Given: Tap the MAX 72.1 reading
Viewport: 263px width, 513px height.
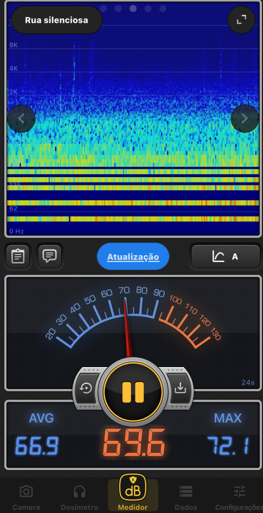Looking at the screenshot, I should pyautogui.click(x=228, y=435).
